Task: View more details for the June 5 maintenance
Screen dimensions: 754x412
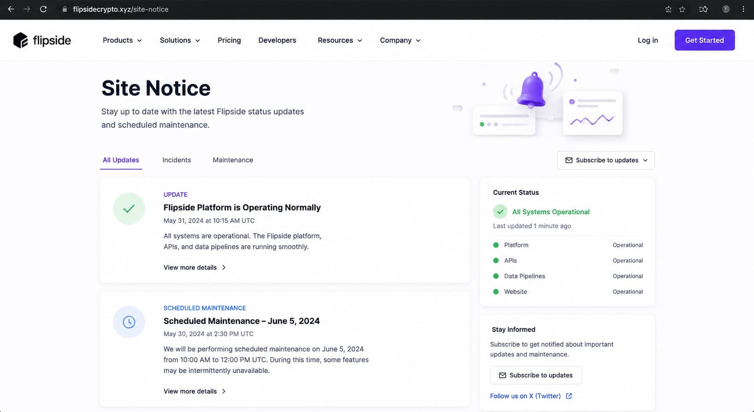Action: [x=195, y=391]
